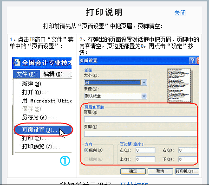Image resolution: width=209 pixels, height=185 pixels.
Task: Click the IE page icon in 全国会计专业技术 title bar
Action: 17,63
